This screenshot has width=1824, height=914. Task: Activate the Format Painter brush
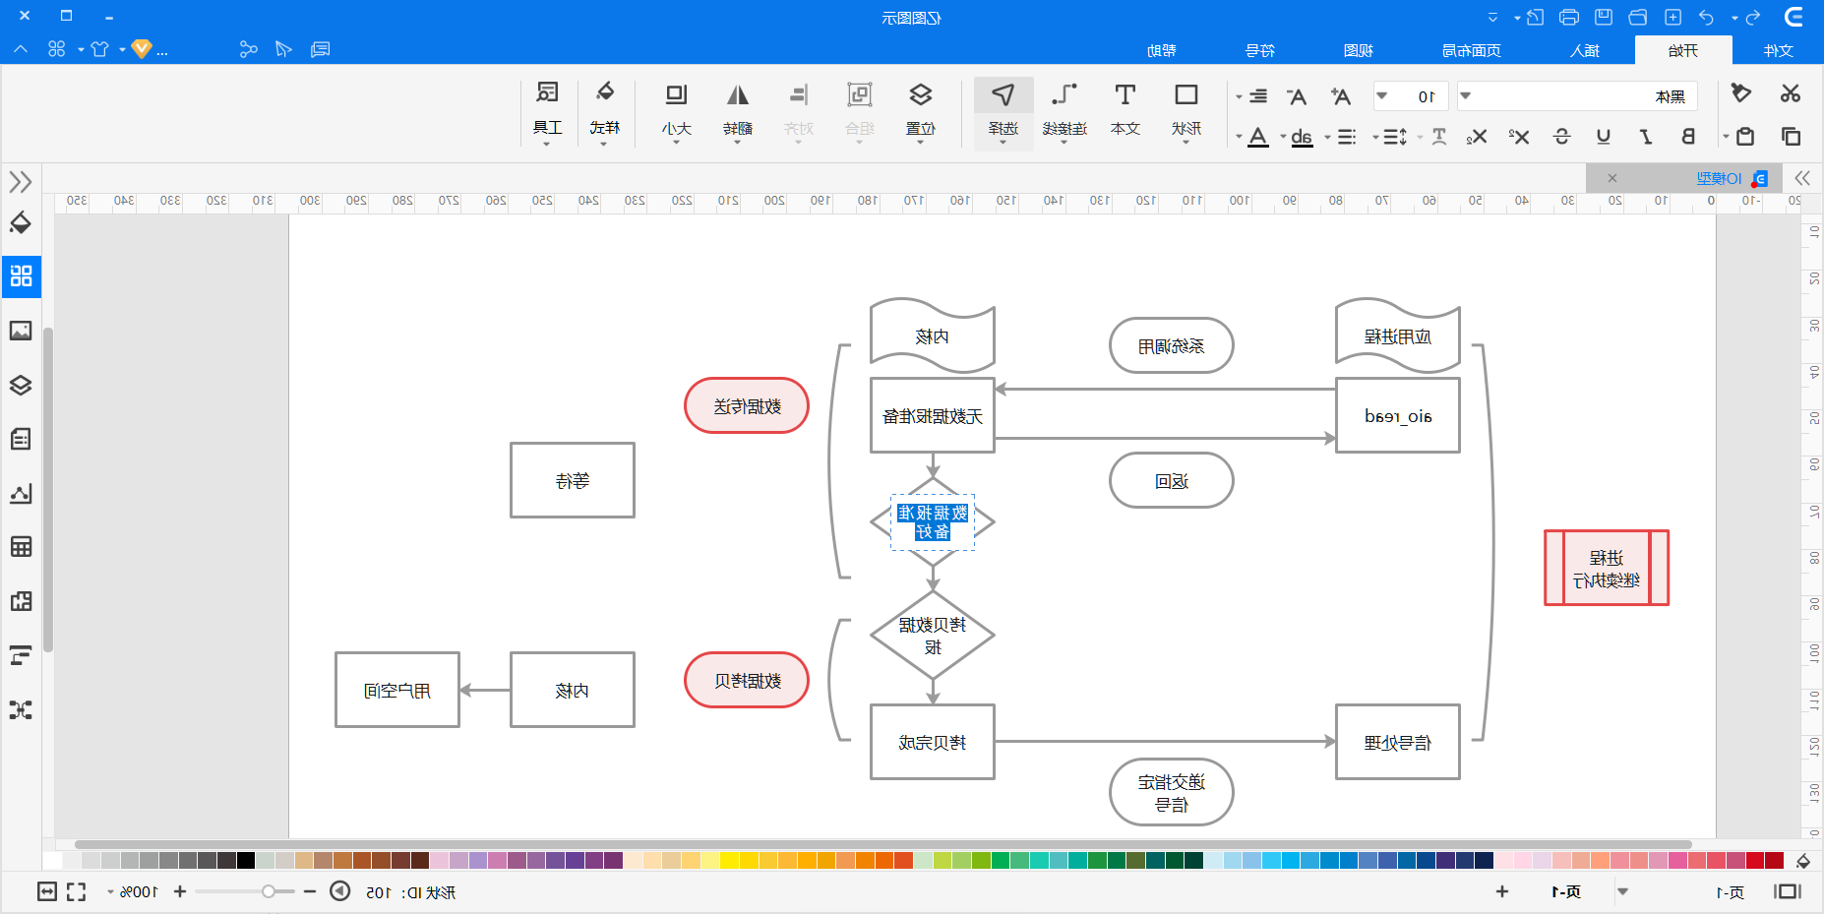click(x=1741, y=93)
